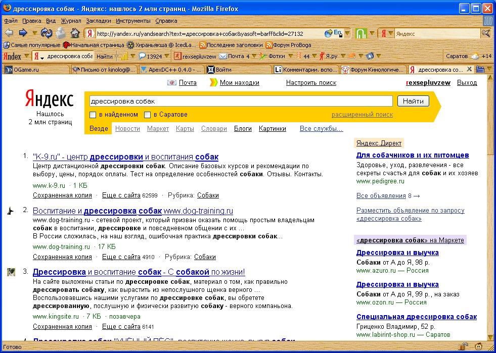Enable the 'в найденном' checkbox
This screenshot has width=496, height=353.
click(93, 115)
